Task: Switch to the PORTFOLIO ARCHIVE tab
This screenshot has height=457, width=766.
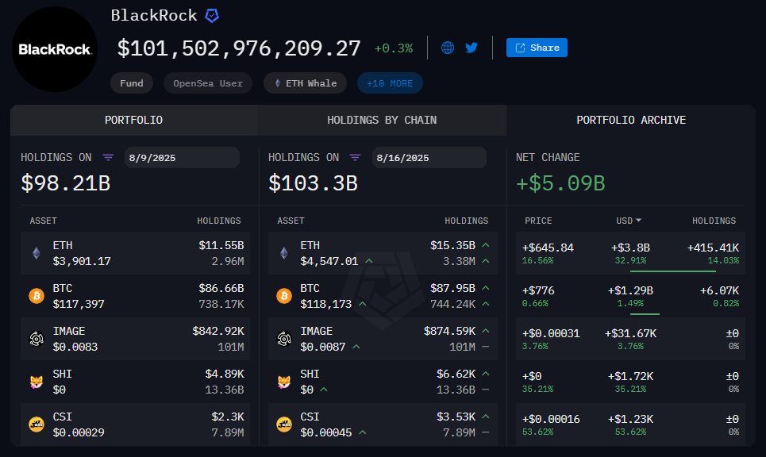Action: (631, 120)
